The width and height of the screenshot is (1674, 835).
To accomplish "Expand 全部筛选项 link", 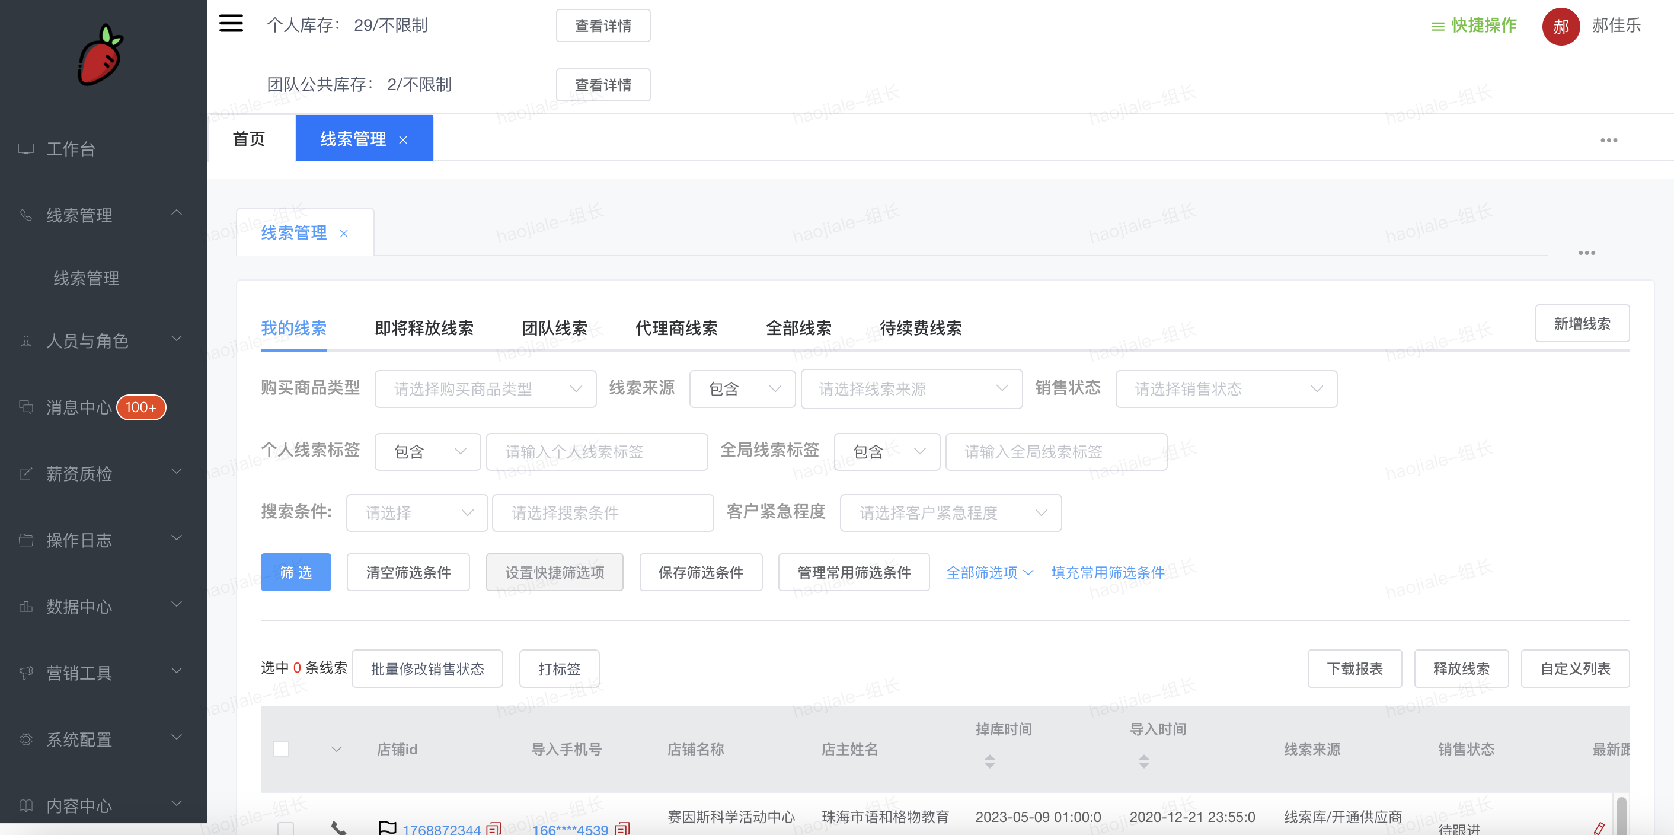I will [x=989, y=572].
